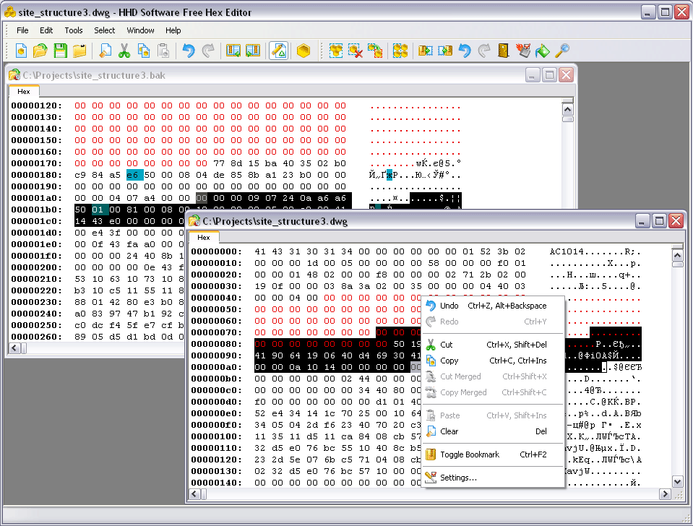Select the Hex tab in site_structure3.bak window
Image resolution: width=693 pixels, height=526 pixels.
[24, 92]
